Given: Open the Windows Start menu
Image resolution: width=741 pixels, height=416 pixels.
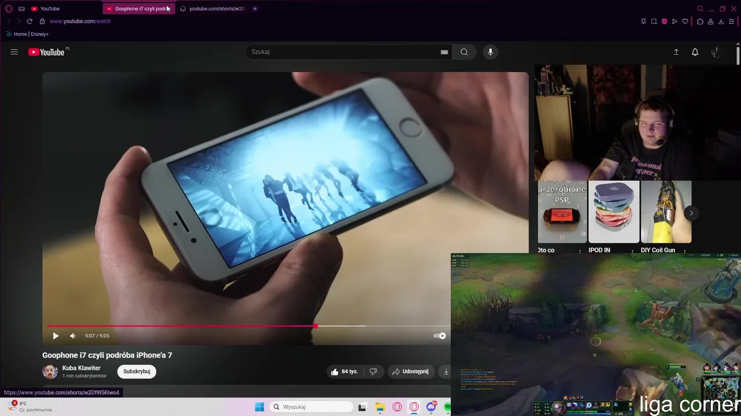Looking at the screenshot, I should 259,407.
